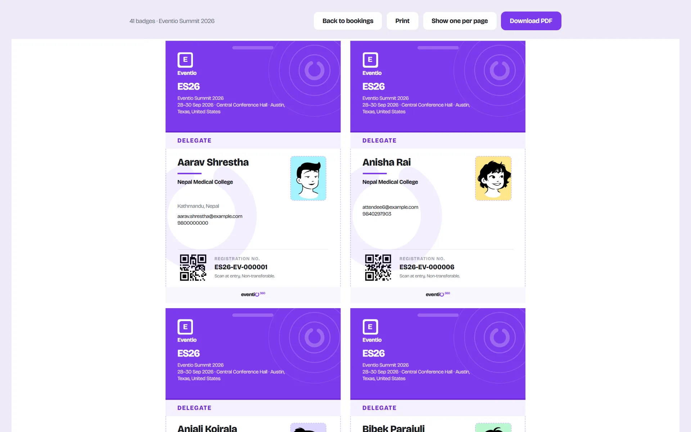
Task: Click the name Anjali Koirala
Action: [x=207, y=428]
